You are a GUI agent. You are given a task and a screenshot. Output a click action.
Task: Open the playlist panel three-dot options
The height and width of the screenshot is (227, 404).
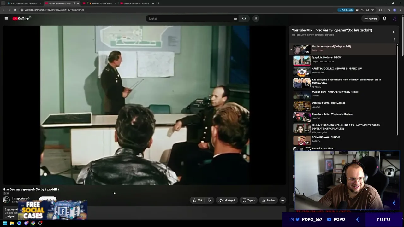pyautogui.click(x=394, y=40)
